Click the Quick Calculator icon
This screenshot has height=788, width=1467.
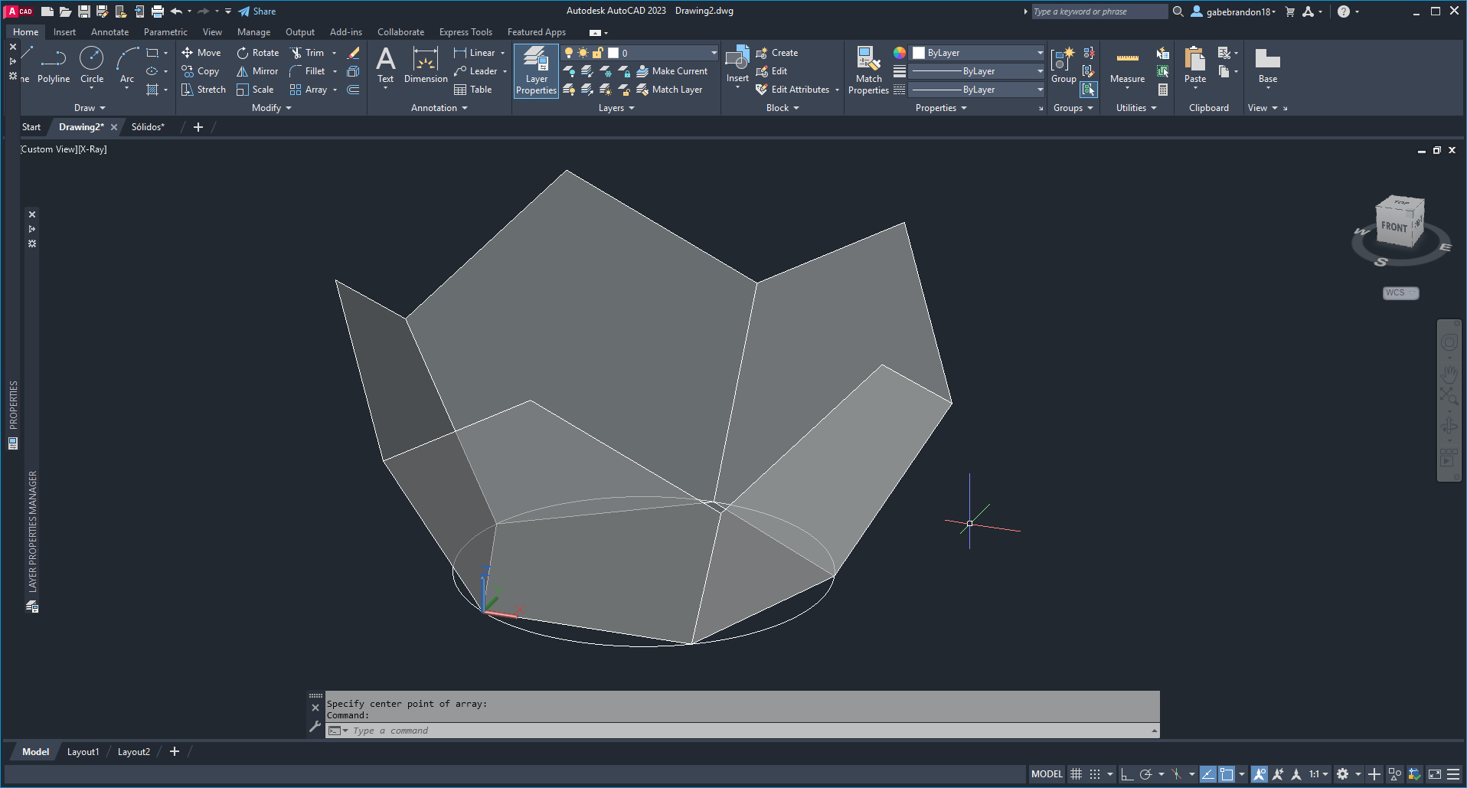(x=1163, y=90)
